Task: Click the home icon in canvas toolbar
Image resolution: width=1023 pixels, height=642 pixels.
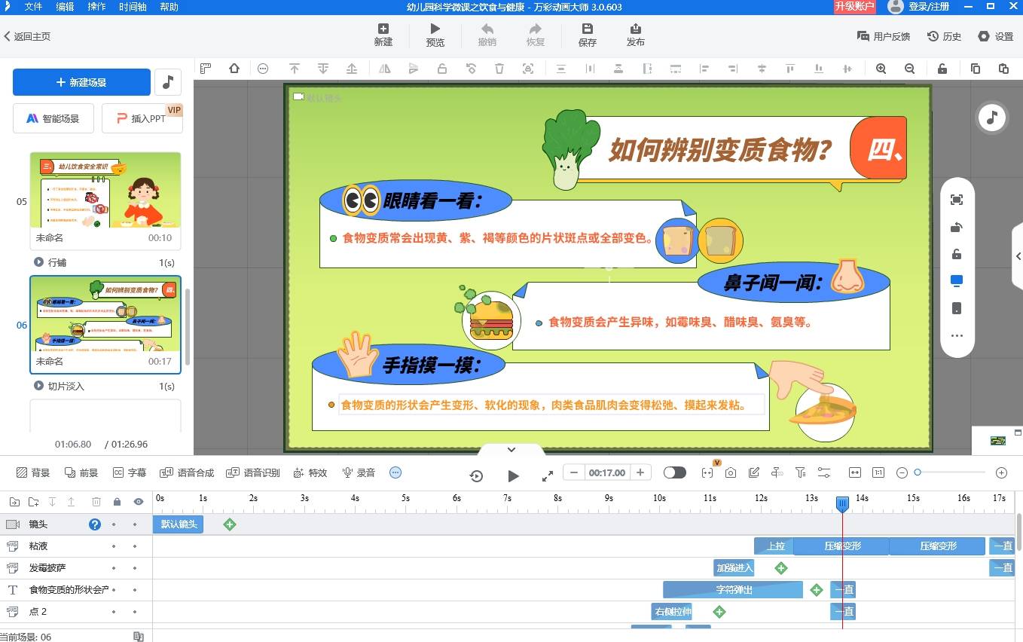Action: [x=234, y=69]
